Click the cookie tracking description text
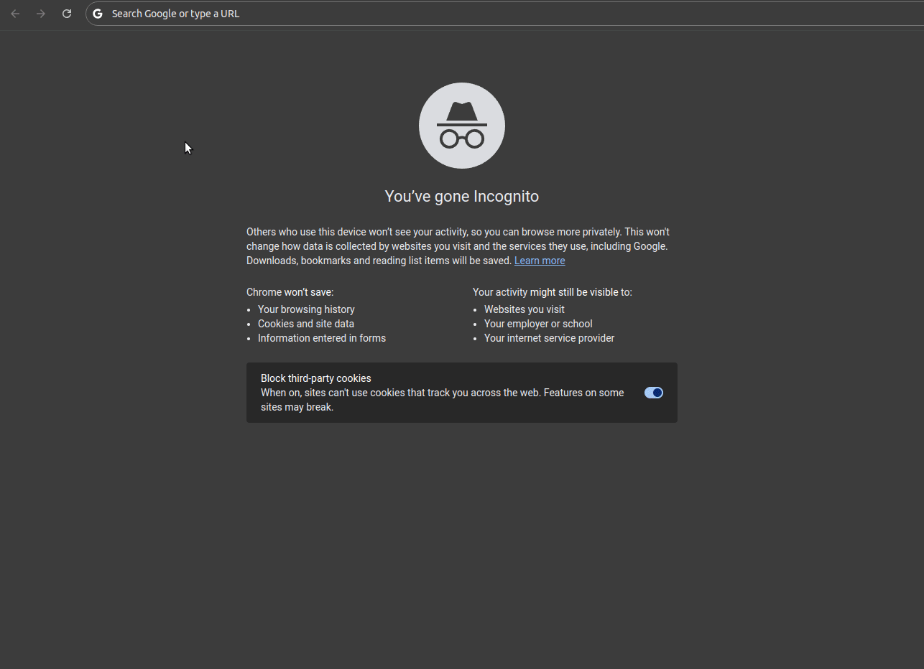This screenshot has width=924, height=669. [443, 400]
